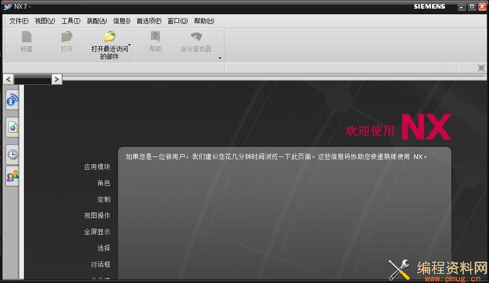
Task: Click the Help (帮助) toolbar icon
Action: click(155, 37)
